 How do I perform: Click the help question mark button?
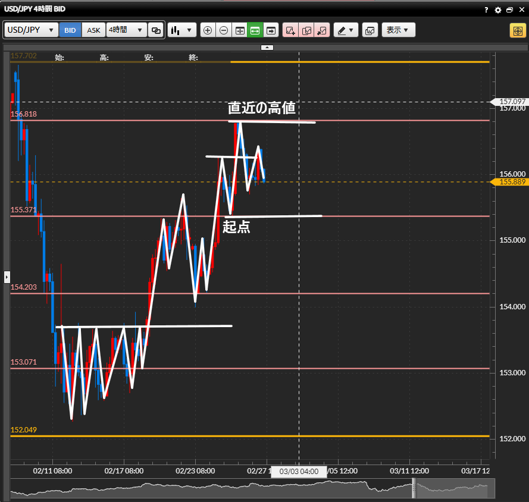[x=487, y=10]
